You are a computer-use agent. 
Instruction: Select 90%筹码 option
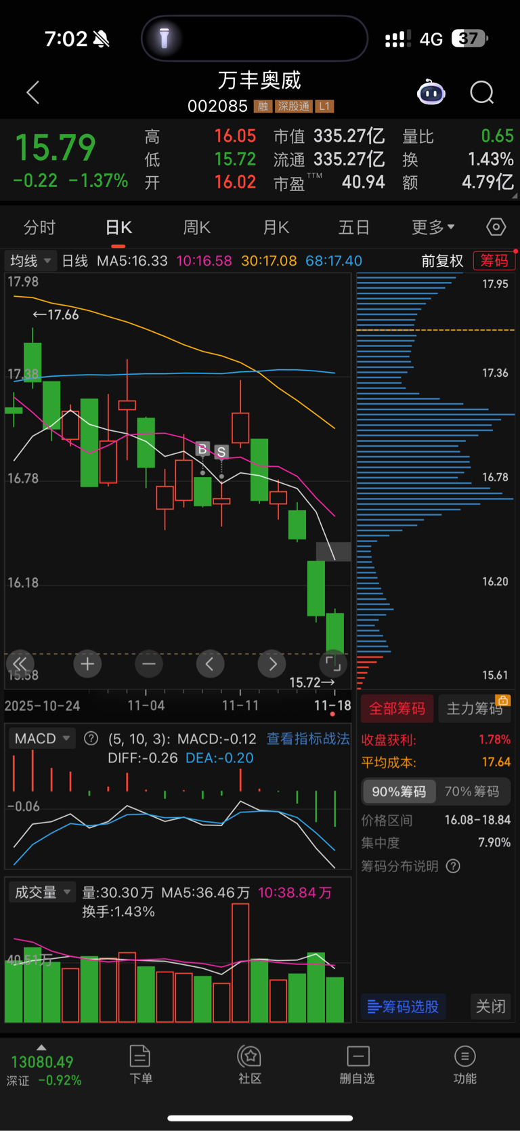399,791
